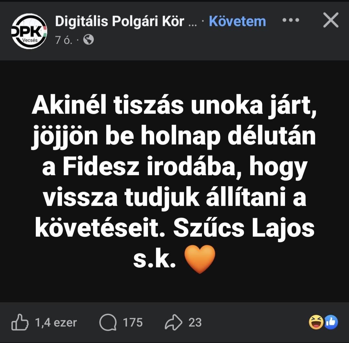The height and width of the screenshot is (343, 349).
Task: Click the 'Szűcs Lajos' name in post
Action: 244,229
